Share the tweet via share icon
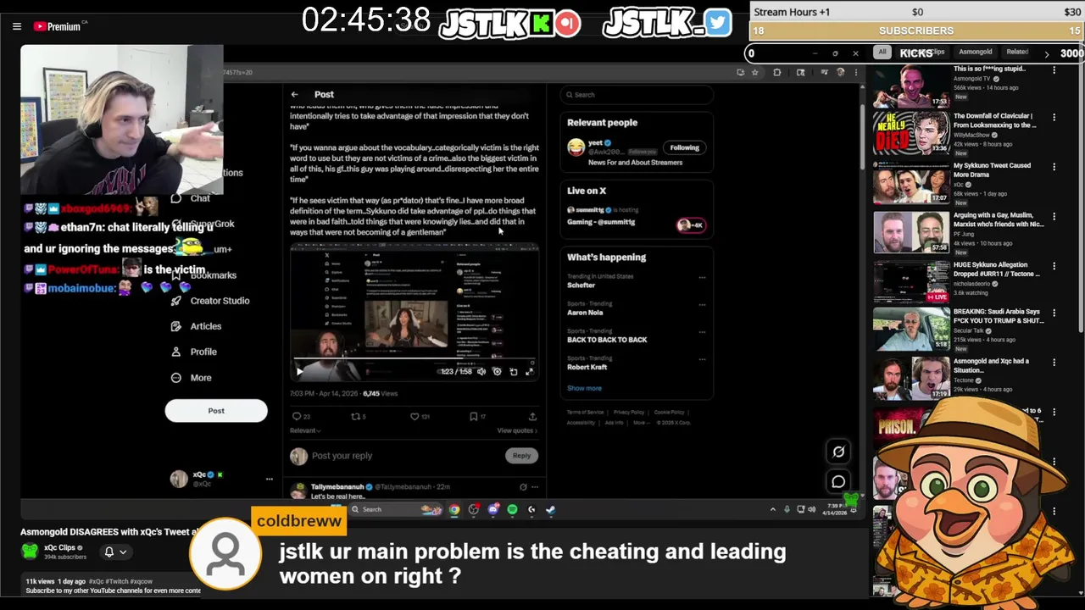The image size is (1085, 610). pos(532,416)
